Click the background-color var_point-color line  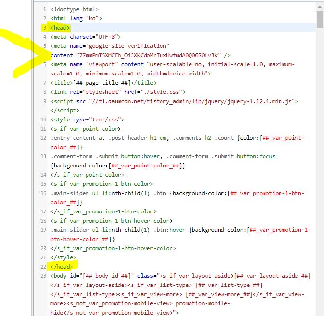[x=118, y=166]
